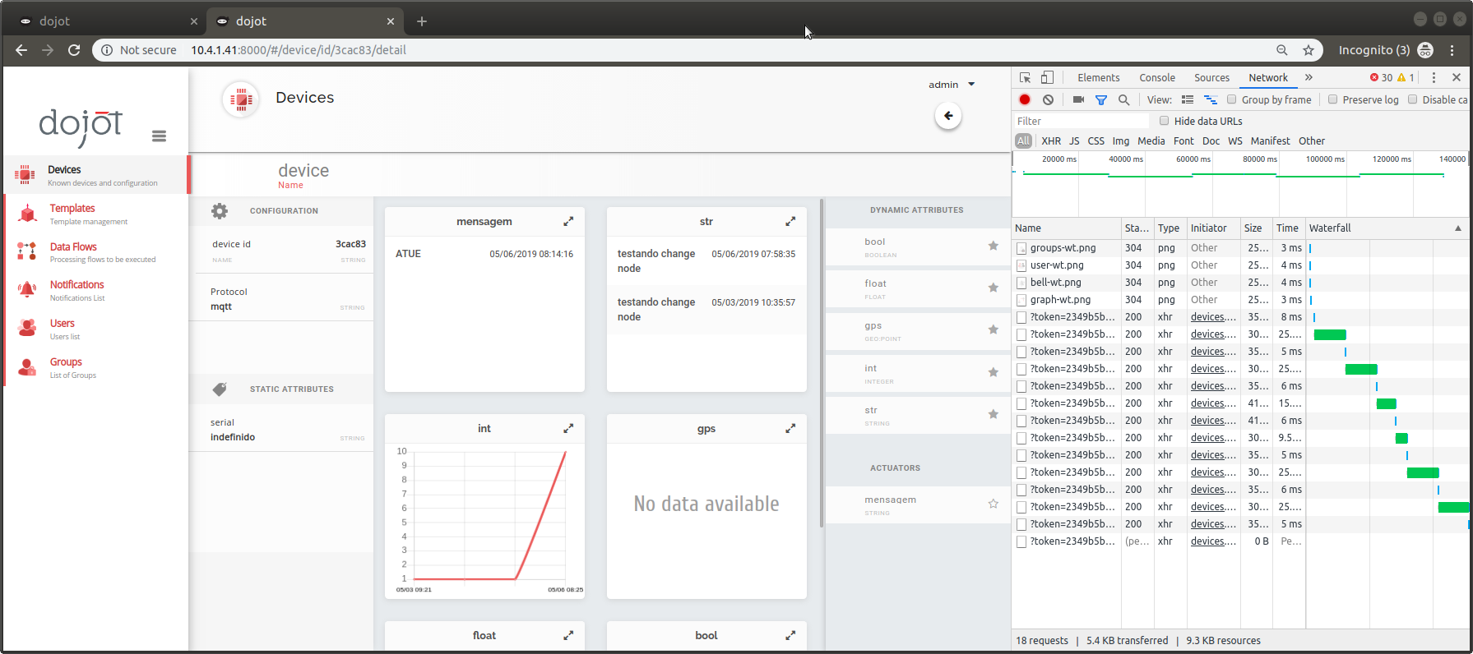Reload the page in browser toolbar
Screen dimensions: 1473x654
(x=74, y=50)
